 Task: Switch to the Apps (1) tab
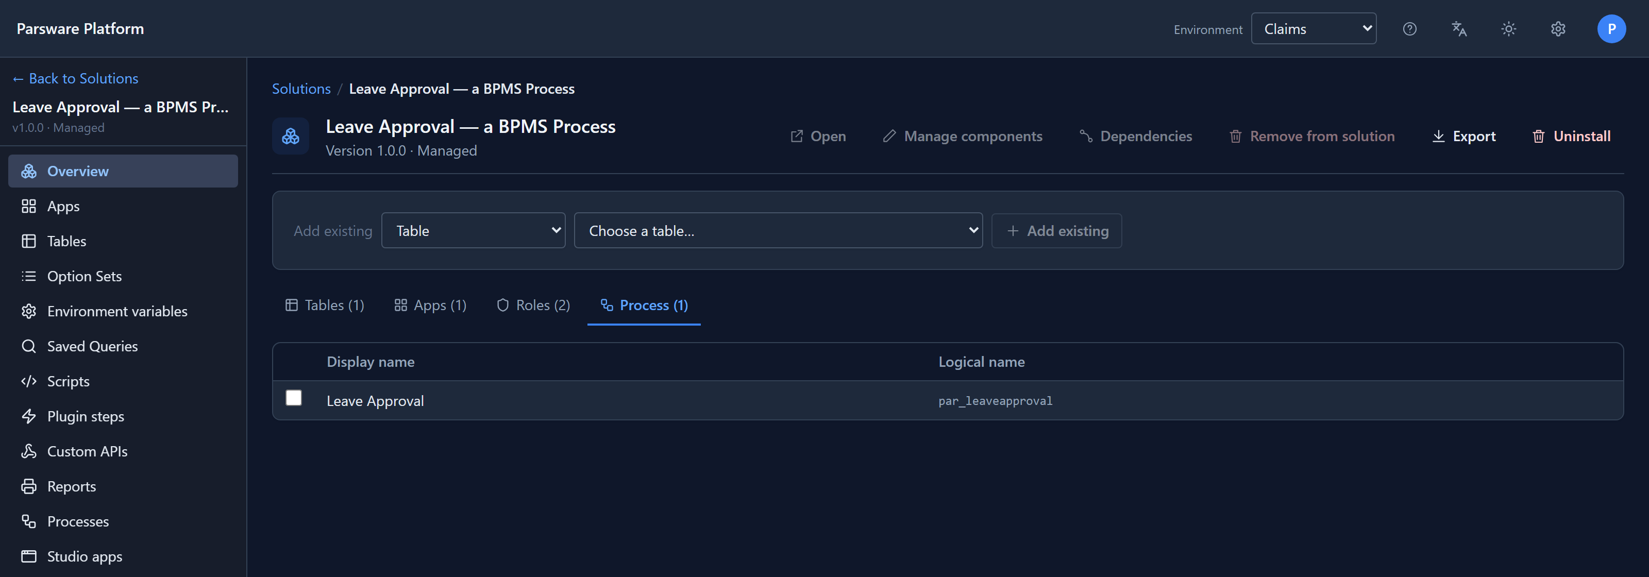(430, 305)
